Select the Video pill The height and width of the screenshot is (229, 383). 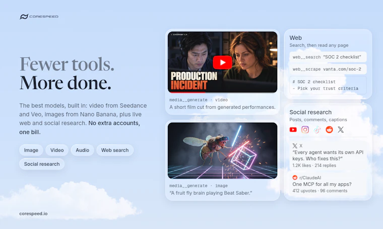pyautogui.click(x=57, y=150)
